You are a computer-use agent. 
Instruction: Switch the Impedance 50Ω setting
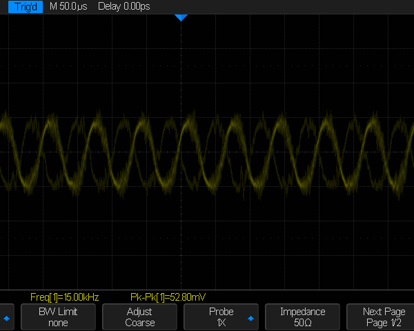(302, 317)
